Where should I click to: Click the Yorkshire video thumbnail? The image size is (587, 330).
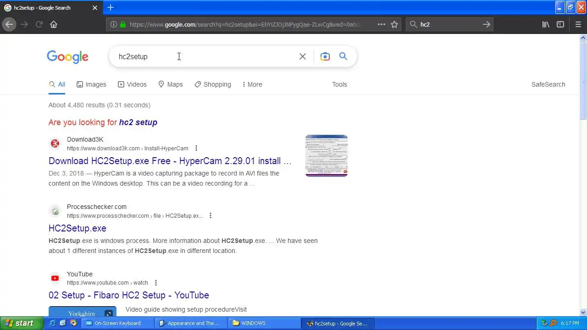point(83,311)
